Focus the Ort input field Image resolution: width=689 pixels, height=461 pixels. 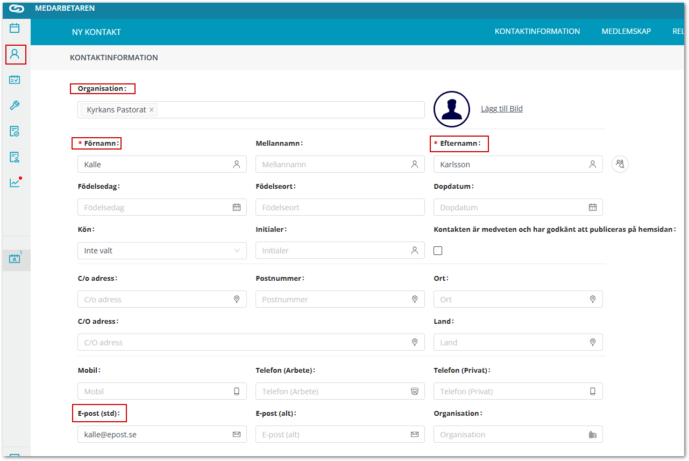[518, 300]
